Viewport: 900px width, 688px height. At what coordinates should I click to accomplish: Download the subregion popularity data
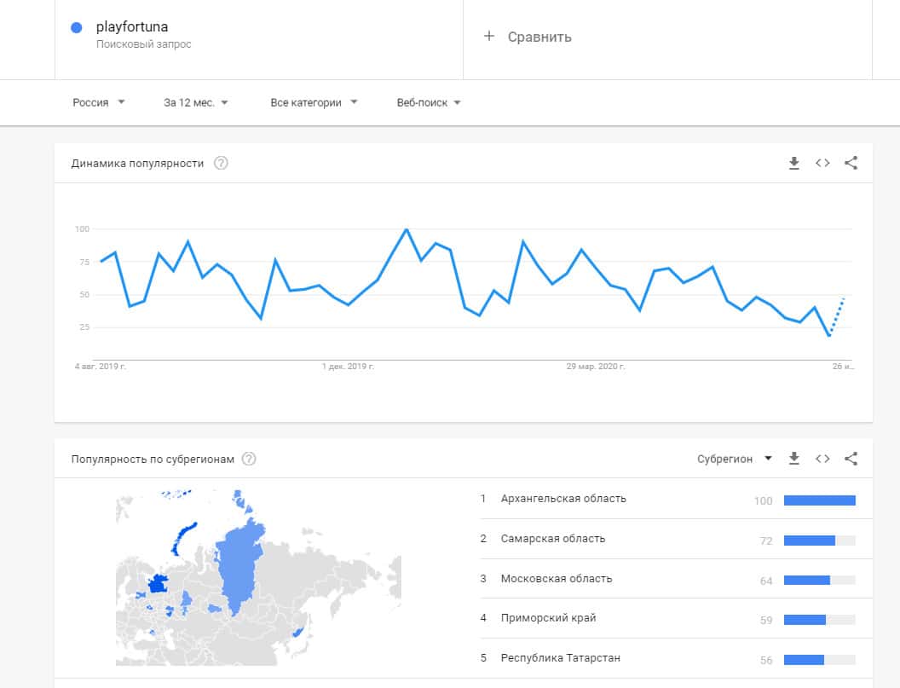(x=793, y=459)
